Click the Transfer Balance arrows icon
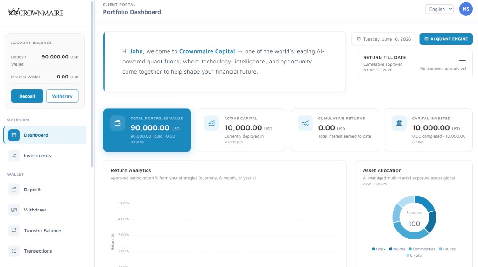 14,231
